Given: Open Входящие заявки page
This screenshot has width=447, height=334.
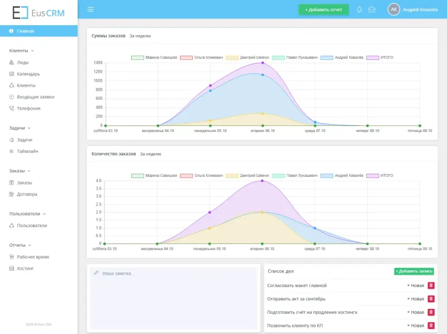Looking at the screenshot, I should click(35, 97).
